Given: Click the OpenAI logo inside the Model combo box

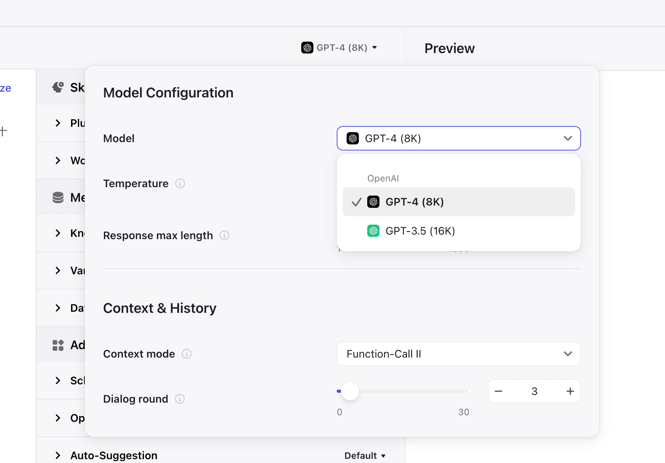Looking at the screenshot, I should coord(353,138).
